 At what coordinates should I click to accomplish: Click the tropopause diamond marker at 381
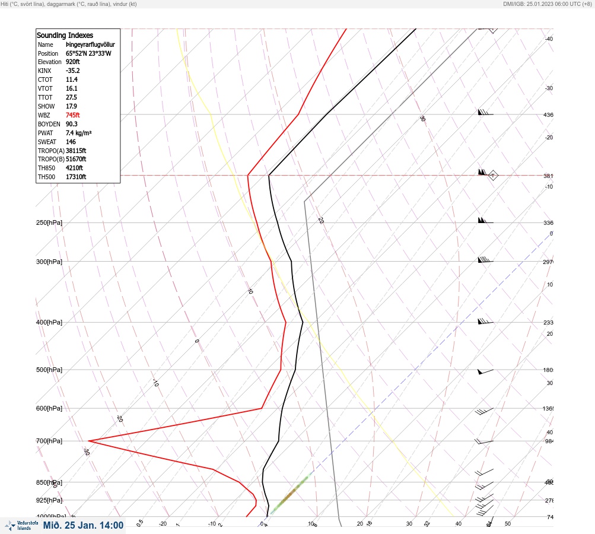493,176
